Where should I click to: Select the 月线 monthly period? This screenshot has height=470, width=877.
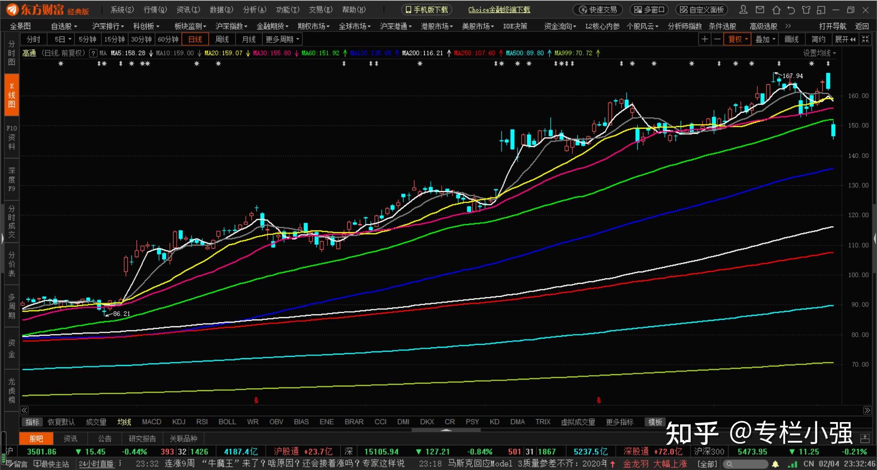coord(249,39)
